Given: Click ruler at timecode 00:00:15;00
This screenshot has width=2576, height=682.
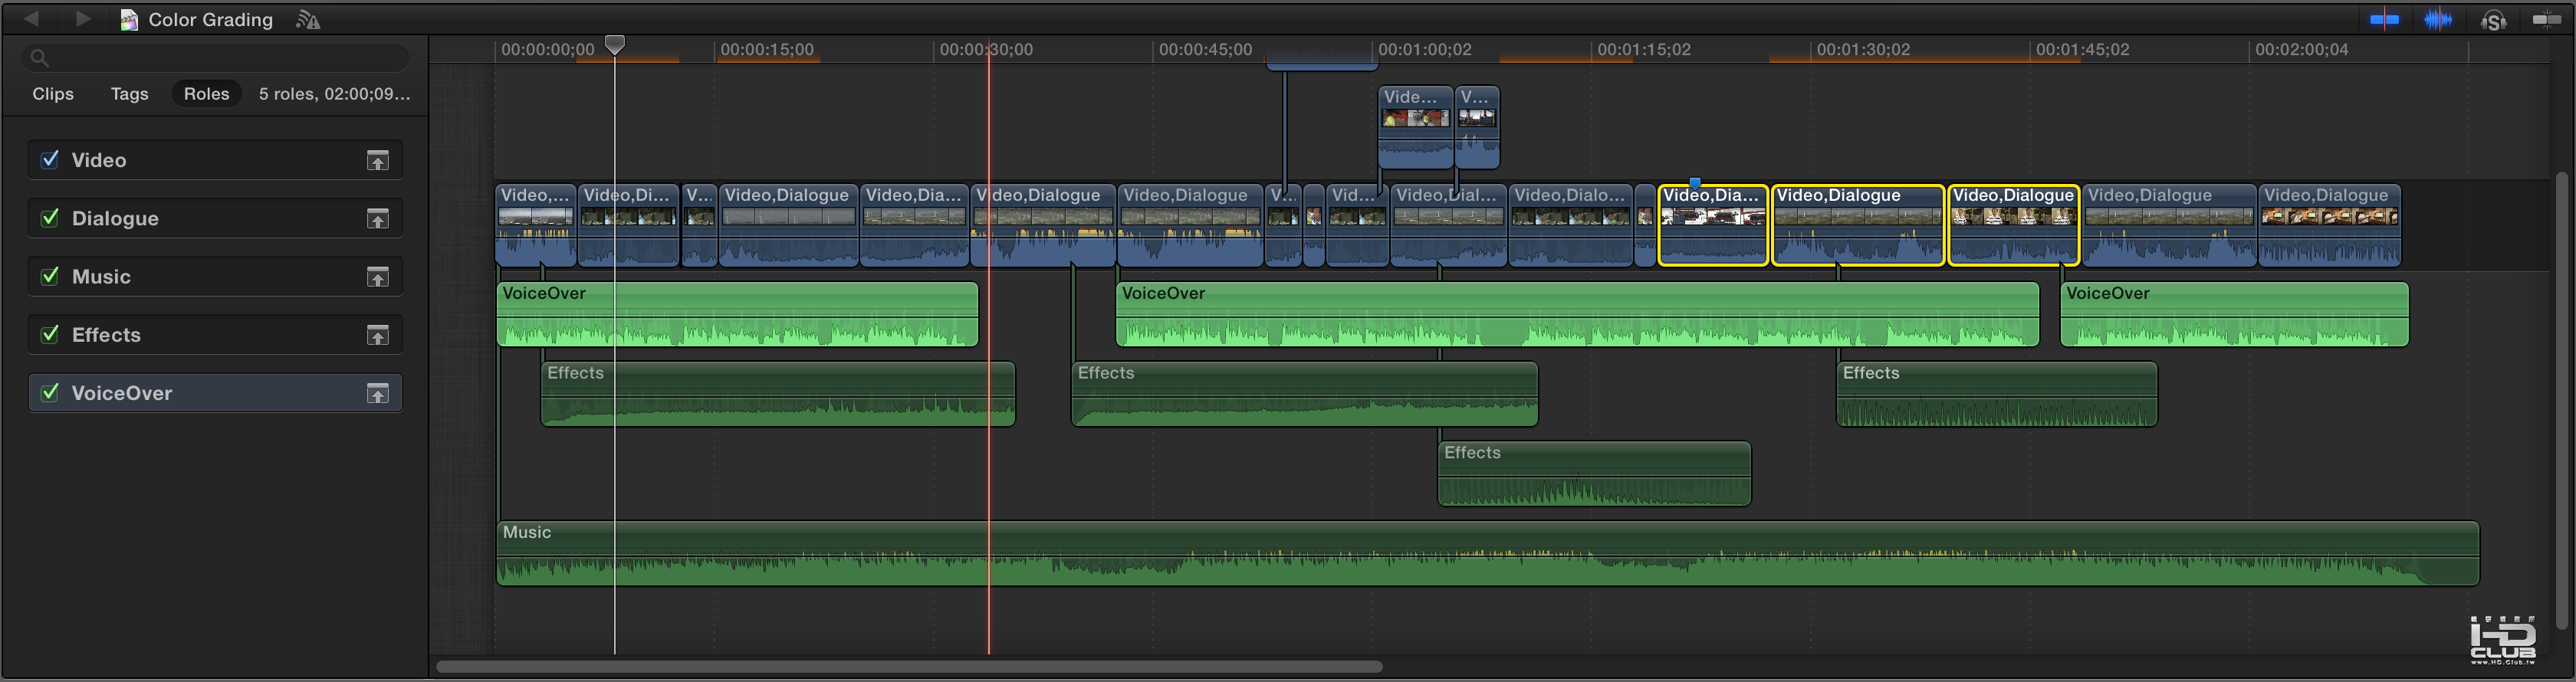Looking at the screenshot, I should coord(767,49).
